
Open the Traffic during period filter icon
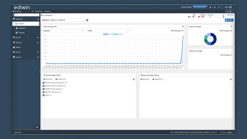point(183,27)
